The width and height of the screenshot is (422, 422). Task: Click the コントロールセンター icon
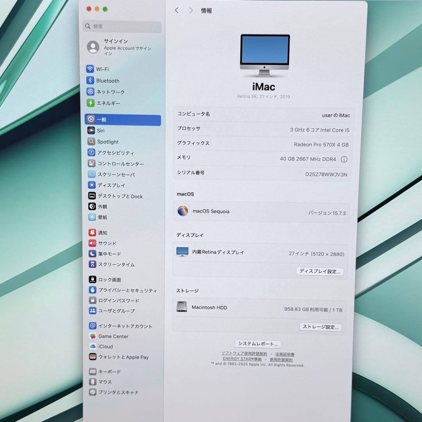coord(91,163)
